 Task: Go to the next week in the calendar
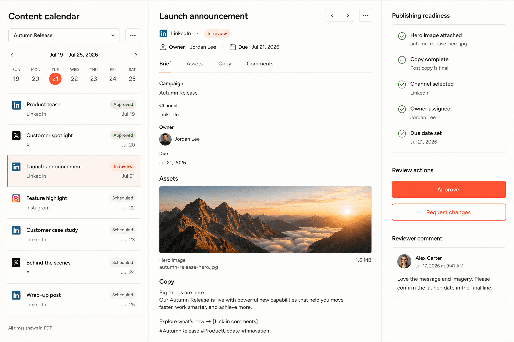pos(136,55)
